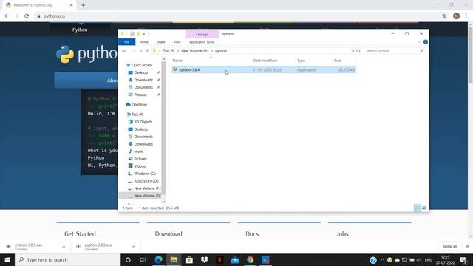Screen dimensions: 473x266
Task: Close the Chrome downloads bar
Action: coord(467,246)
